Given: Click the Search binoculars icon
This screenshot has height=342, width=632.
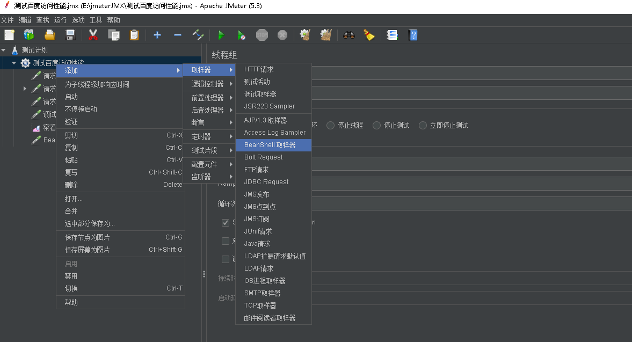Looking at the screenshot, I should click(x=348, y=35).
